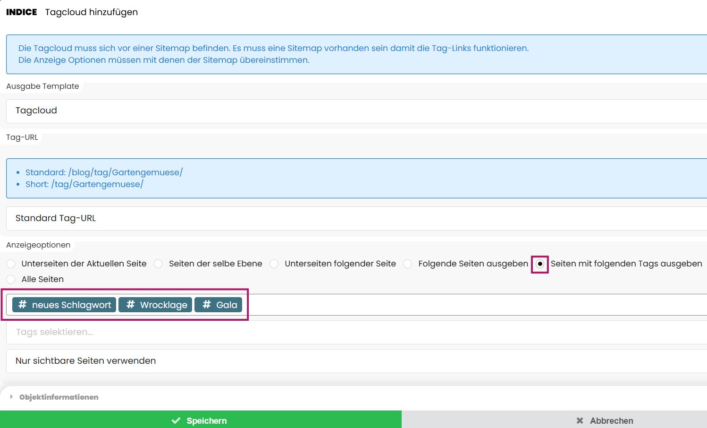Select 'Seiten der selbe Ebene' radio option

[x=158, y=264]
